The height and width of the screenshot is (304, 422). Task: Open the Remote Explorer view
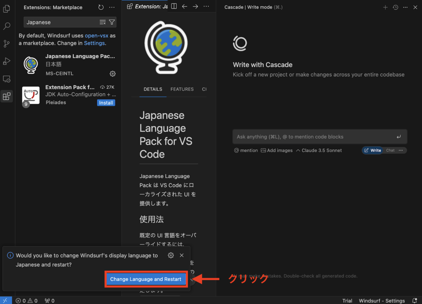click(x=7, y=79)
